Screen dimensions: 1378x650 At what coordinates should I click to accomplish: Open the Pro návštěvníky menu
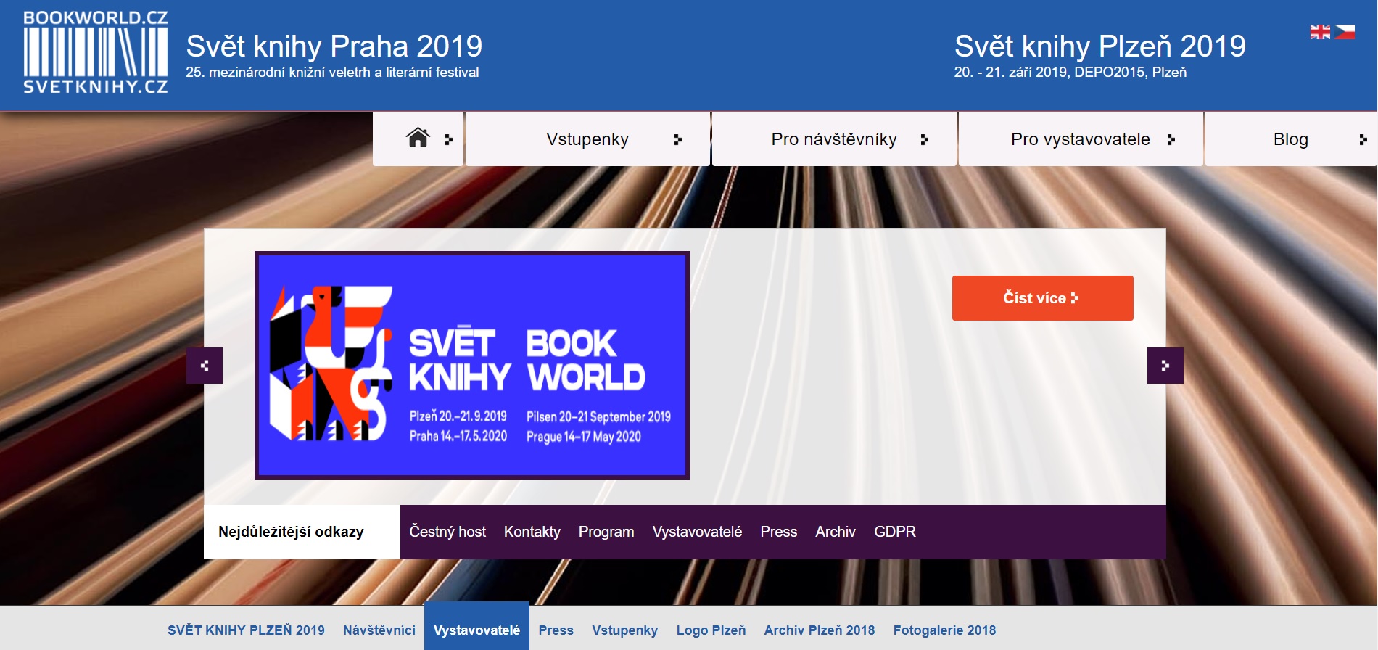click(x=834, y=139)
